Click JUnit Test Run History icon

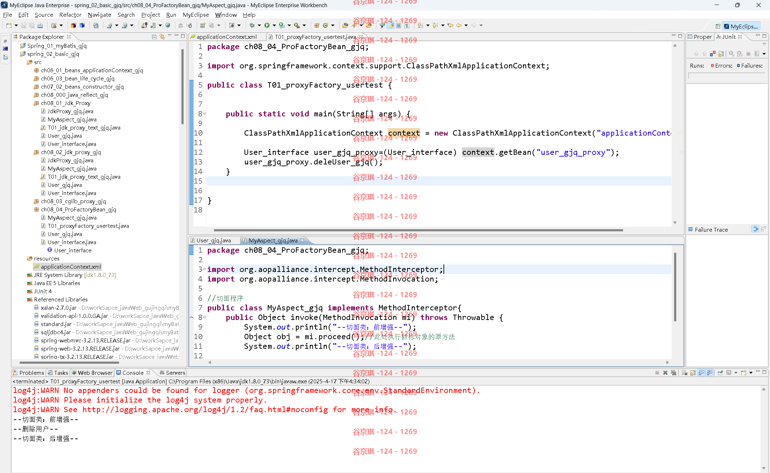(x=757, y=54)
